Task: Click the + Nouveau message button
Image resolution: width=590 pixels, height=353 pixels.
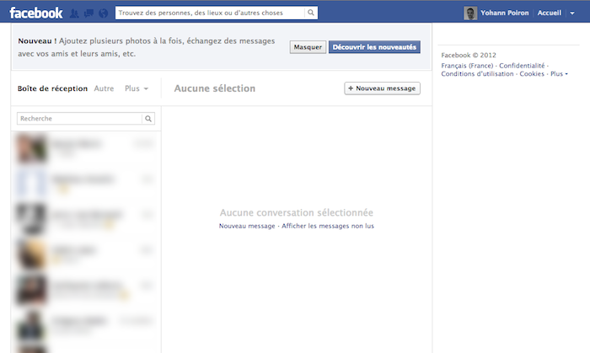Action: (382, 88)
